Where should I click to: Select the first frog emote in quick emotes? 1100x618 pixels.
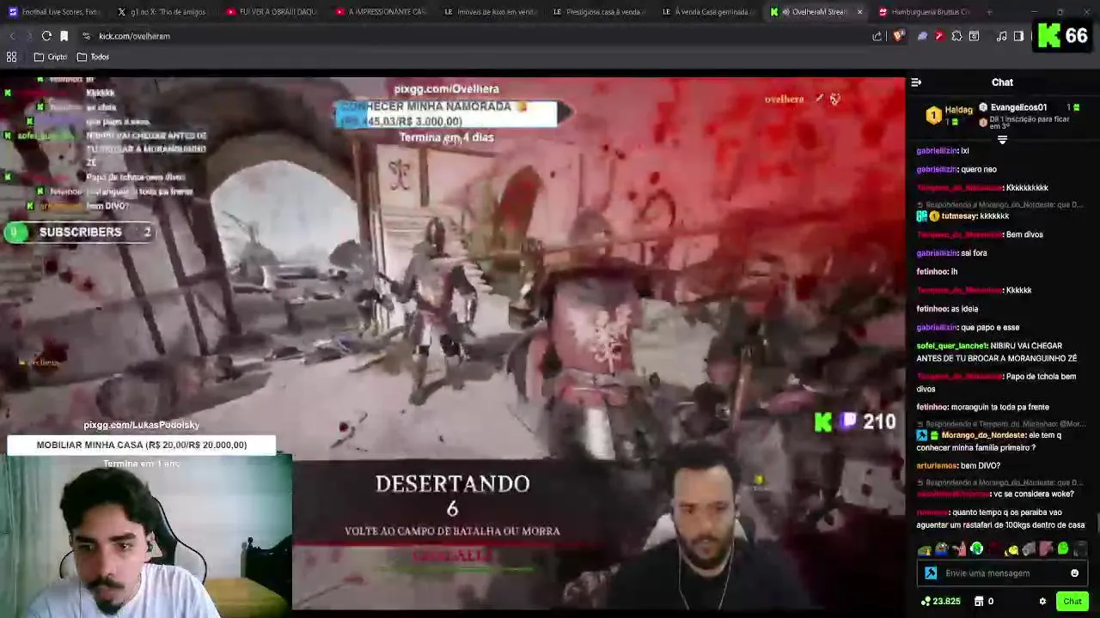click(925, 549)
